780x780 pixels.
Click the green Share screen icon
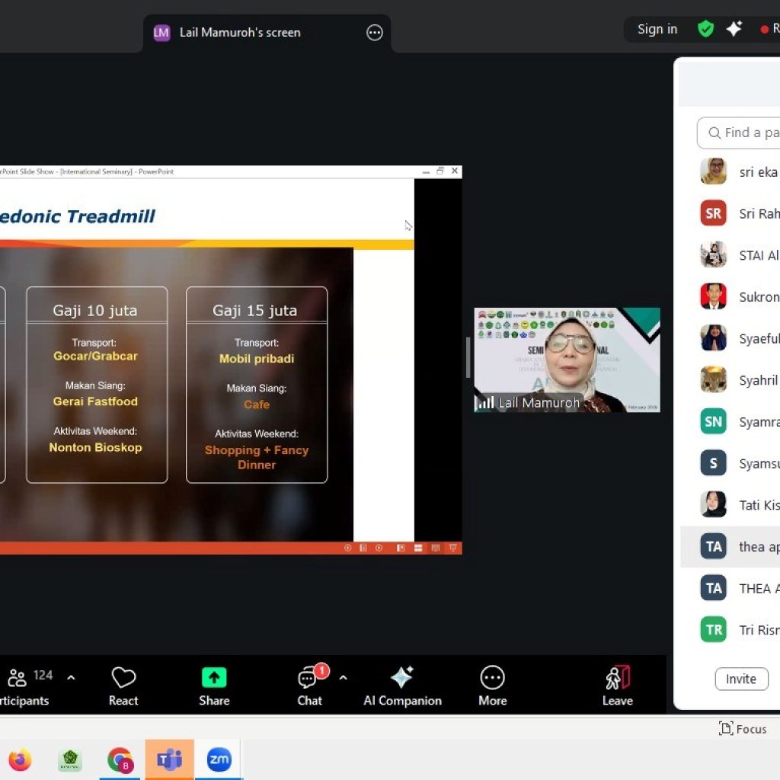pyautogui.click(x=214, y=678)
